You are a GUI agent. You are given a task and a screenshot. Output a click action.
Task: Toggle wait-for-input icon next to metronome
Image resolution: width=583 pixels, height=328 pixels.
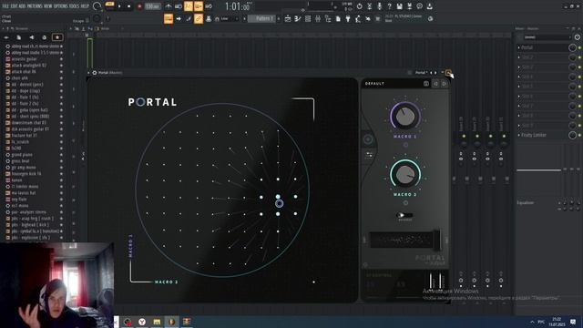click(179, 6)
